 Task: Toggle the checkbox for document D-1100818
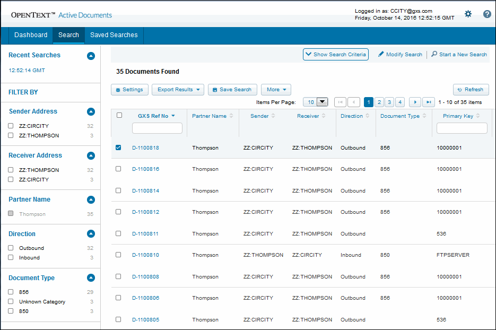pos(119,147)
